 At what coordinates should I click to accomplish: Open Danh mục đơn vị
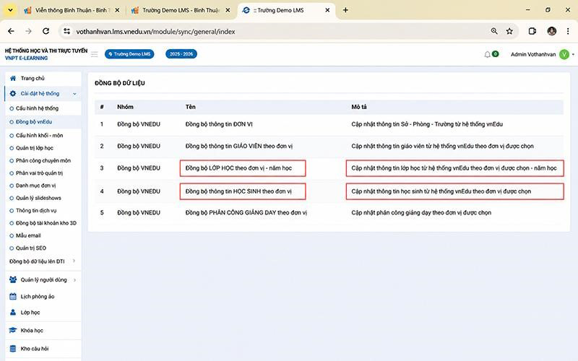tap(35, 186)
